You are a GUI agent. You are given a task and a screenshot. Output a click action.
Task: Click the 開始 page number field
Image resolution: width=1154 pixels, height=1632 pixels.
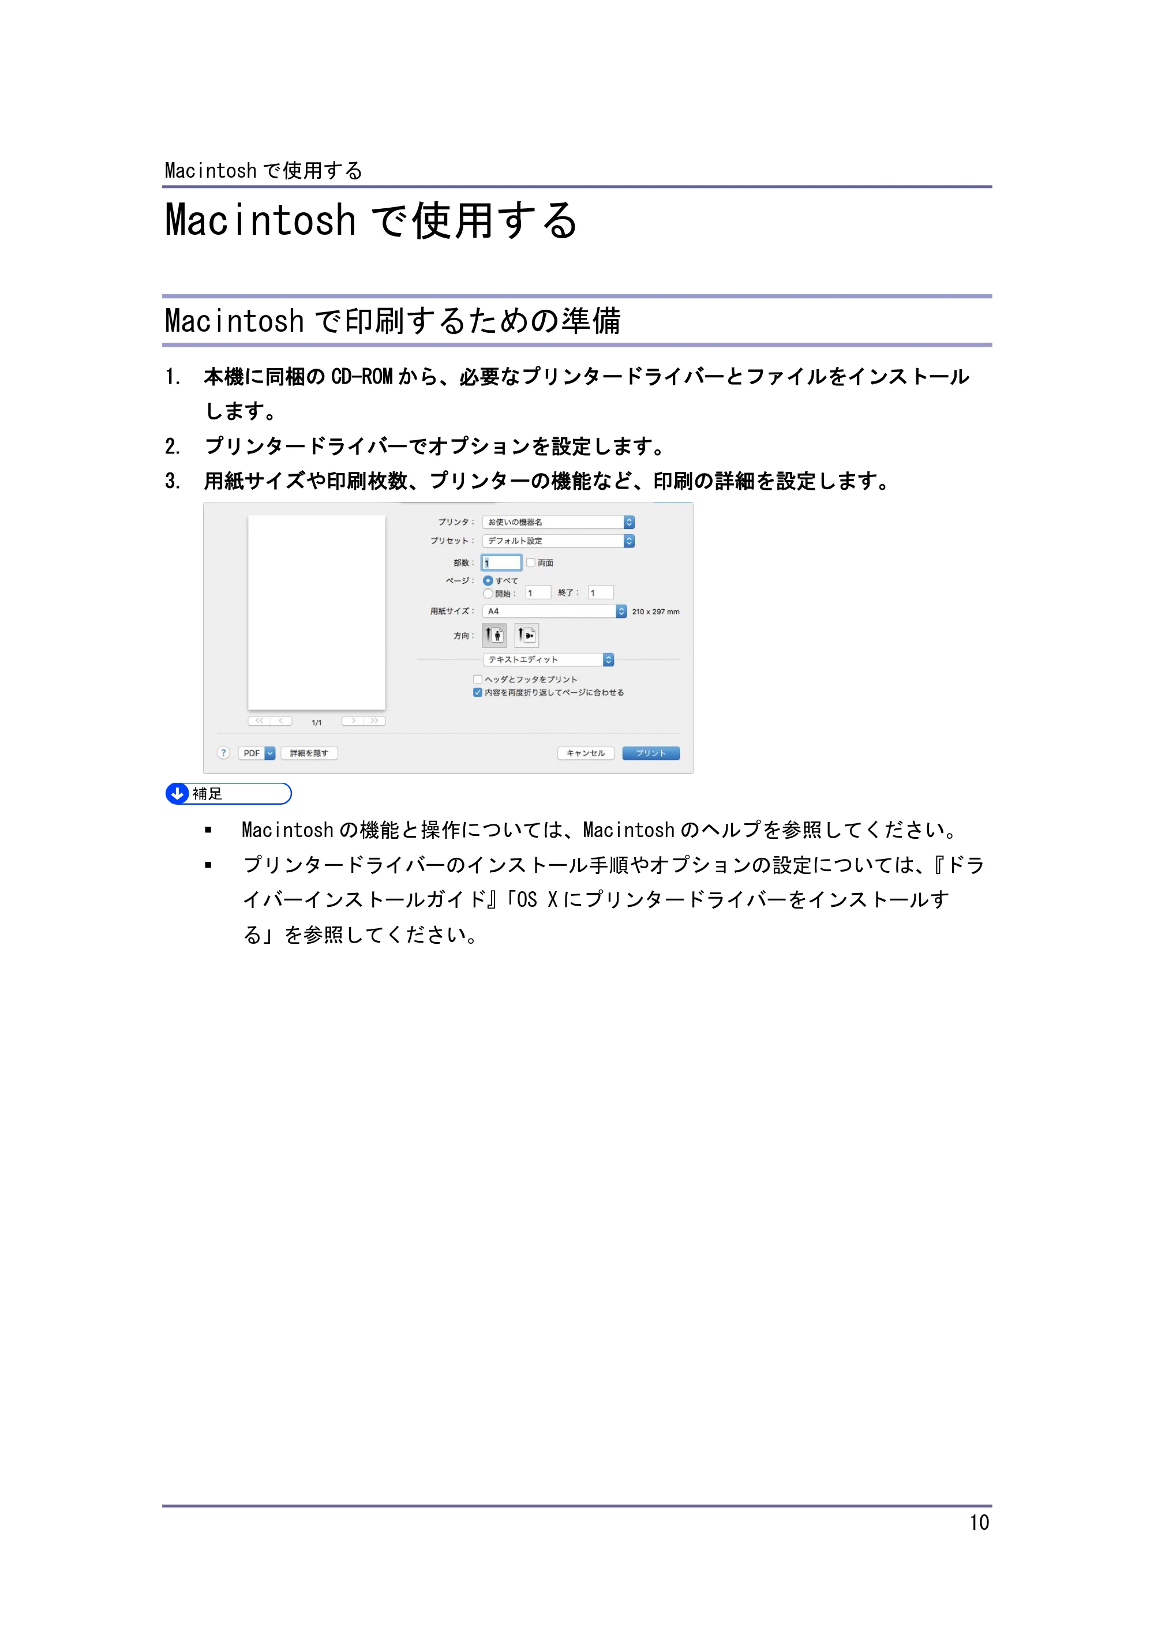(538, 593)
